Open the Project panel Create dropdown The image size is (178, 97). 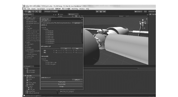point(27,68)
